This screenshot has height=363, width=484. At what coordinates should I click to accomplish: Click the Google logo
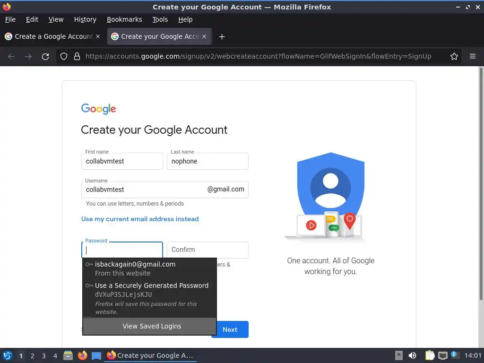point(98,109)
